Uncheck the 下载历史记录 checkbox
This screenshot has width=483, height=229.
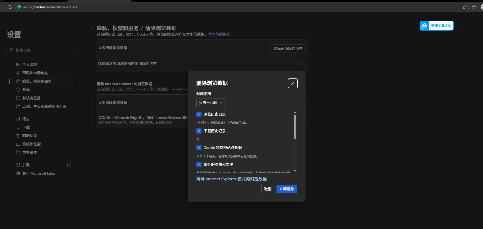coord(199,131)
